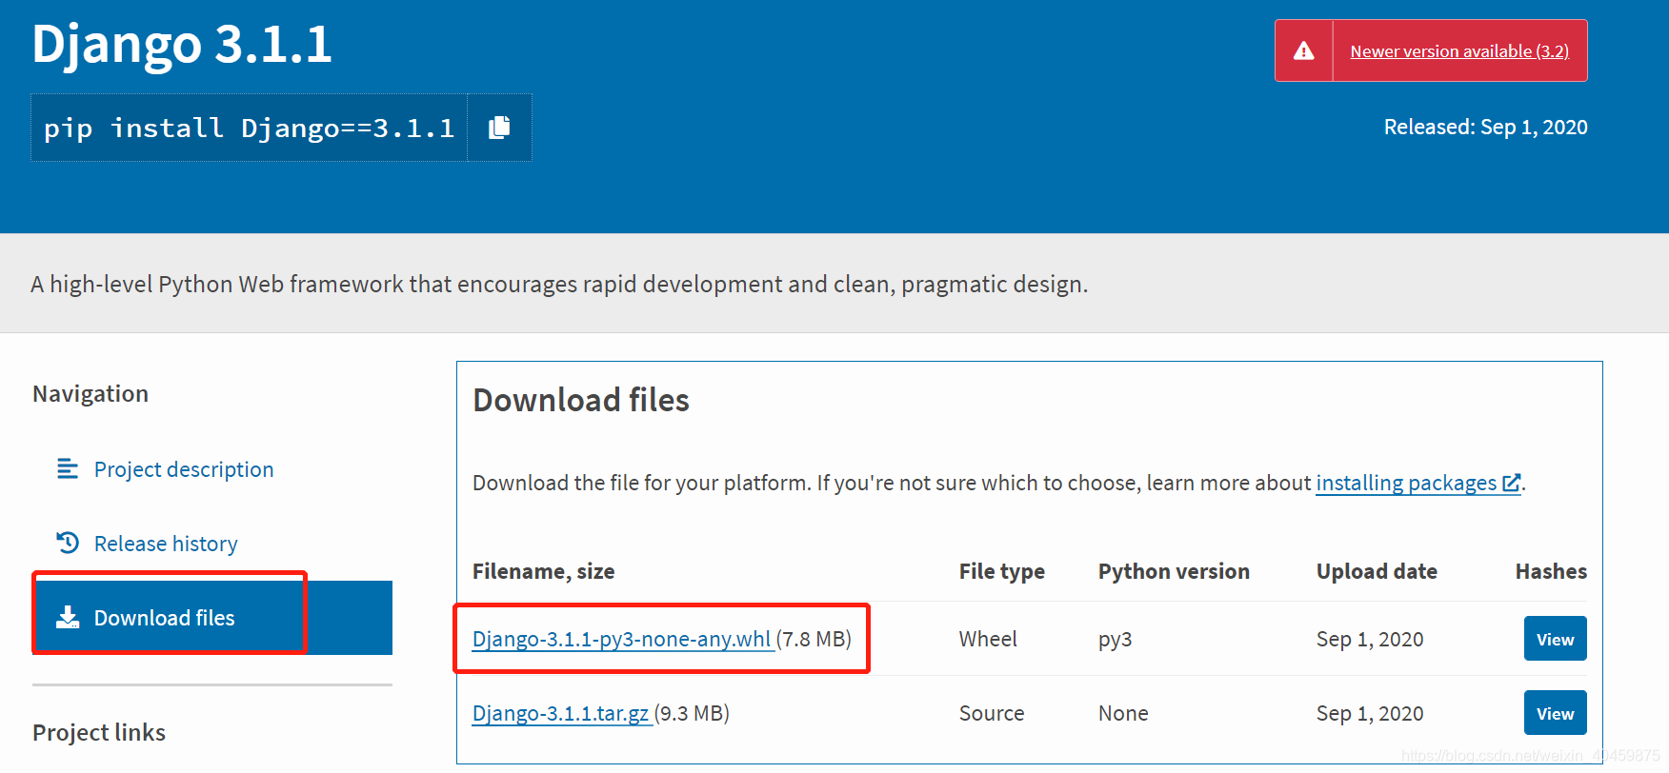Select the Download files tab
1669x773 pixels.
click(212, 618)
